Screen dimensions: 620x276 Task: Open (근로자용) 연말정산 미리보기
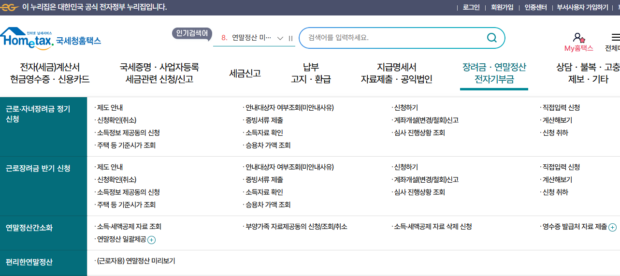pyautogui.click(x=136, y=261)
